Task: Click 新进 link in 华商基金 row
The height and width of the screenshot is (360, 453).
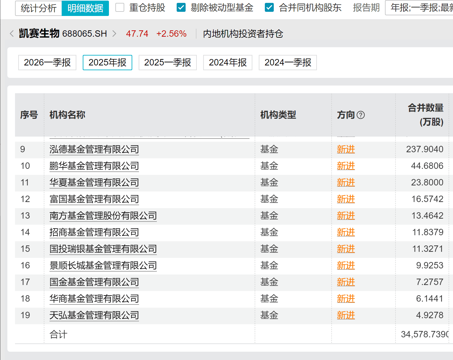Action: 346,299
